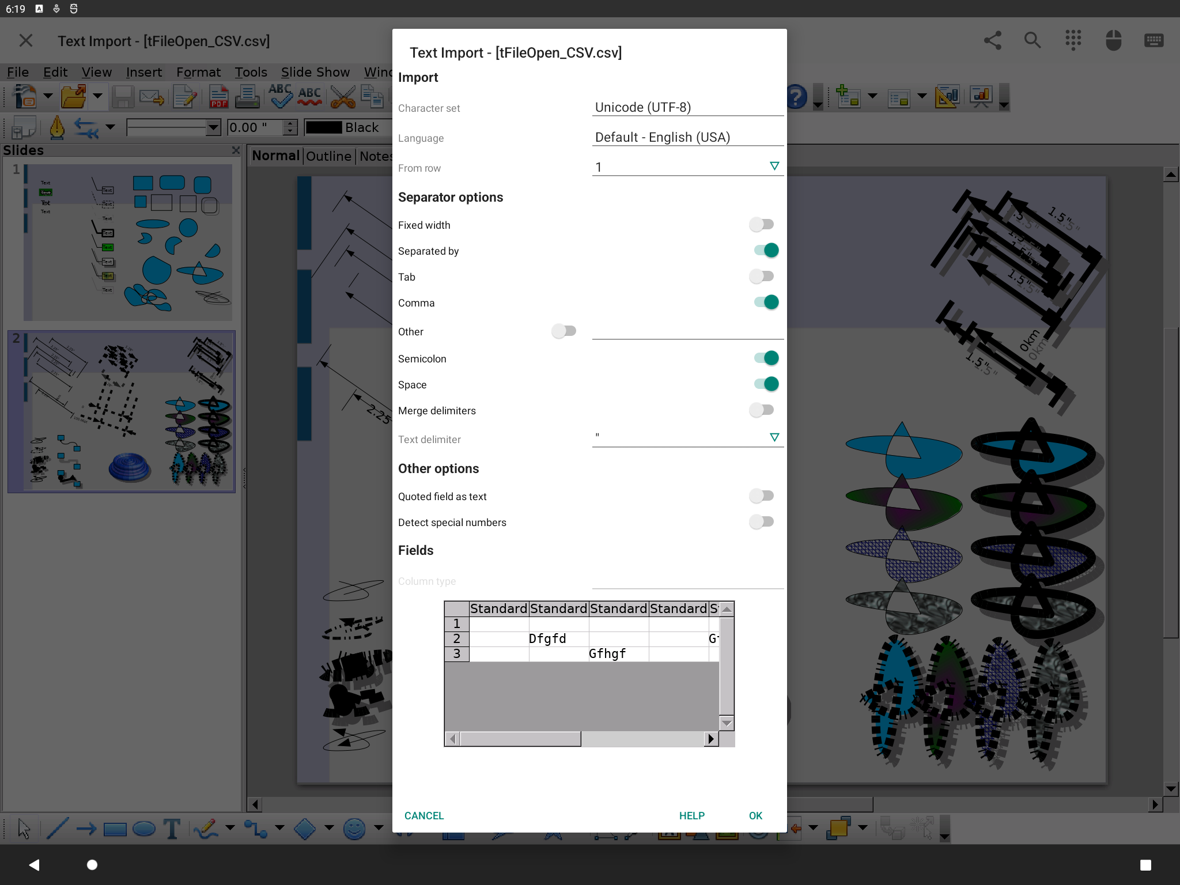Open the Format menu
Screen dimensions: 1180x885
click(198, 72)
